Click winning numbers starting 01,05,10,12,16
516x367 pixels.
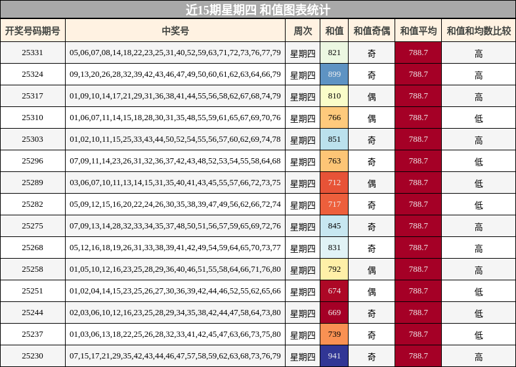coord(175,269)
